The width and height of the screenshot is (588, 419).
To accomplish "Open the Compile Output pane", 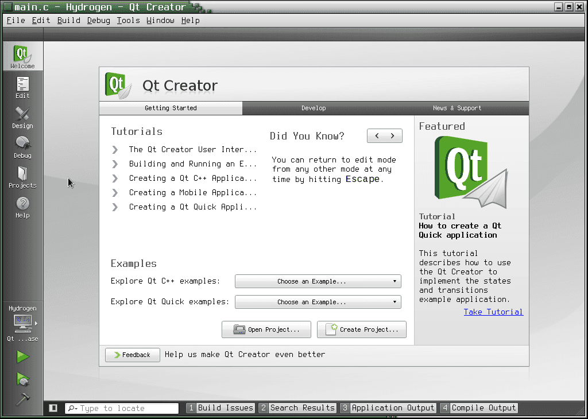I will click(479, 408).
